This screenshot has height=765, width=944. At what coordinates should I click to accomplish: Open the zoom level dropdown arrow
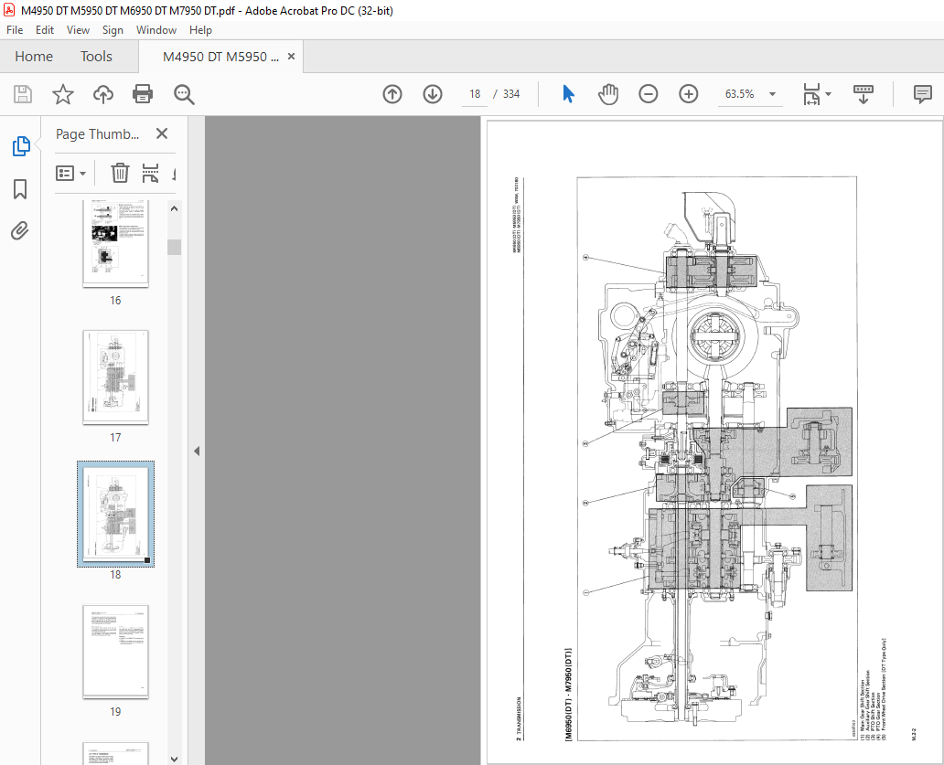click(x=772, y=94)
